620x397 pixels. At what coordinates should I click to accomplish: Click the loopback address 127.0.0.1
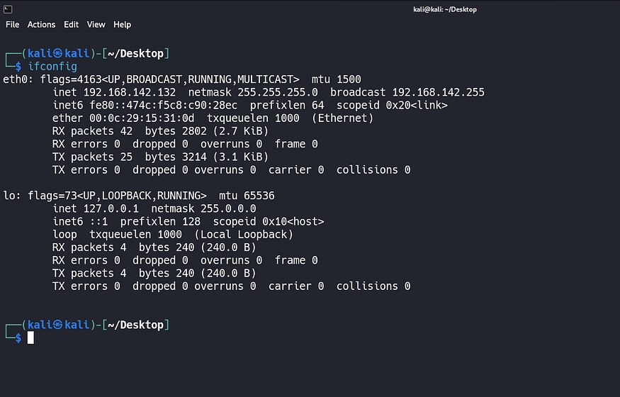pyautogui.click(x=111, y=209)
